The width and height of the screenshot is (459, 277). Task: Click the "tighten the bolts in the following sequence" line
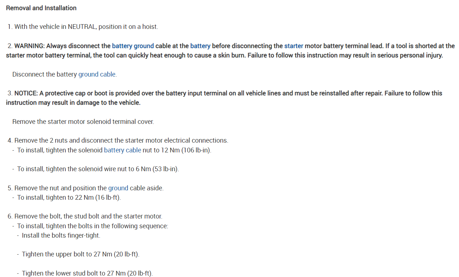(93, 226)
